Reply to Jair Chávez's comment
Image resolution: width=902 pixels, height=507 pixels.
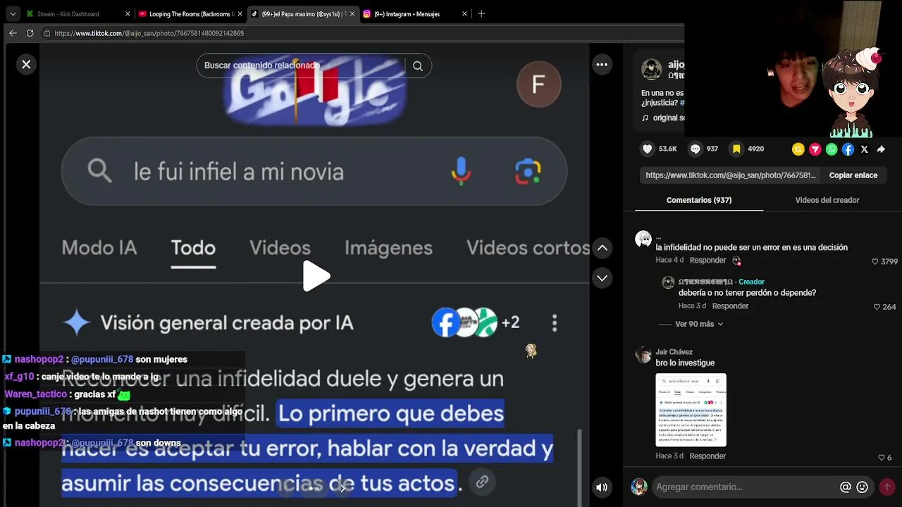coord(708,456)
